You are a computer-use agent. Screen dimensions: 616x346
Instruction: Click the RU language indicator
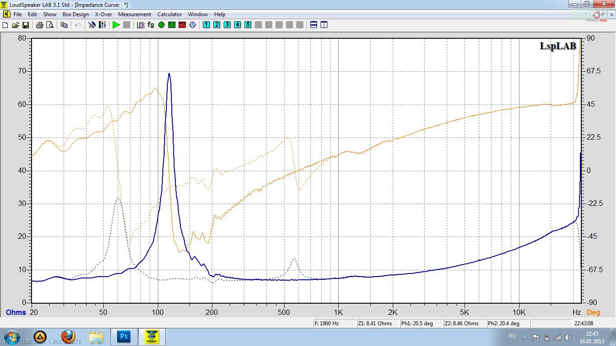point(512,336)
